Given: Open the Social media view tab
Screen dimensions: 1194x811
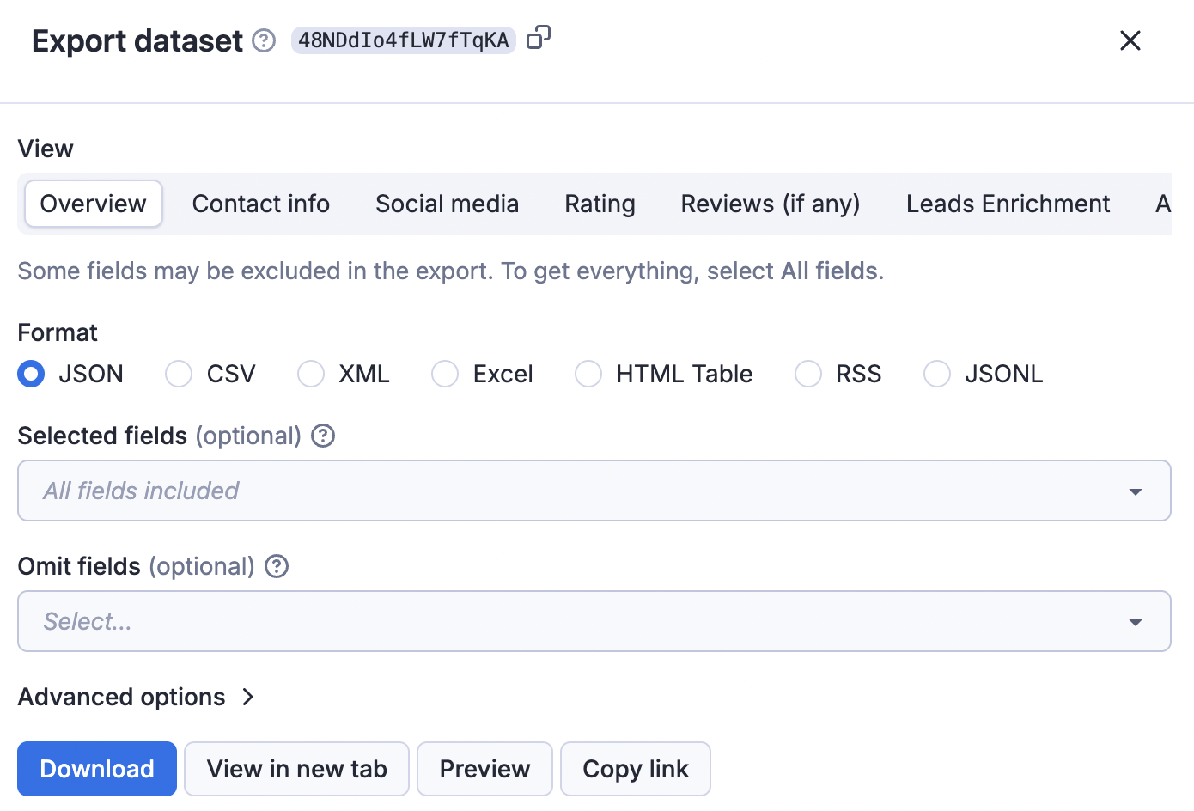Looking at the screenshot, I should [x=448, y=204].
